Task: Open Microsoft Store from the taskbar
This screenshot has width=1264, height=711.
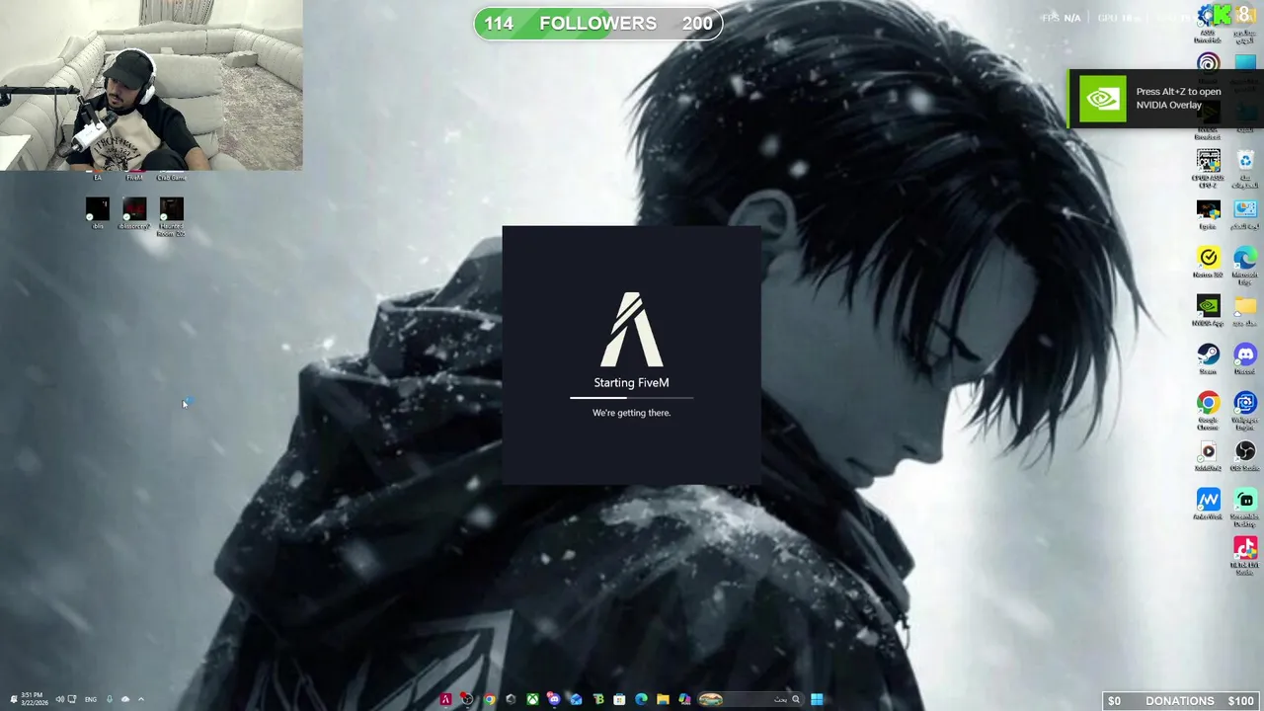Action: pyautogui.click(x=619, y=699)
